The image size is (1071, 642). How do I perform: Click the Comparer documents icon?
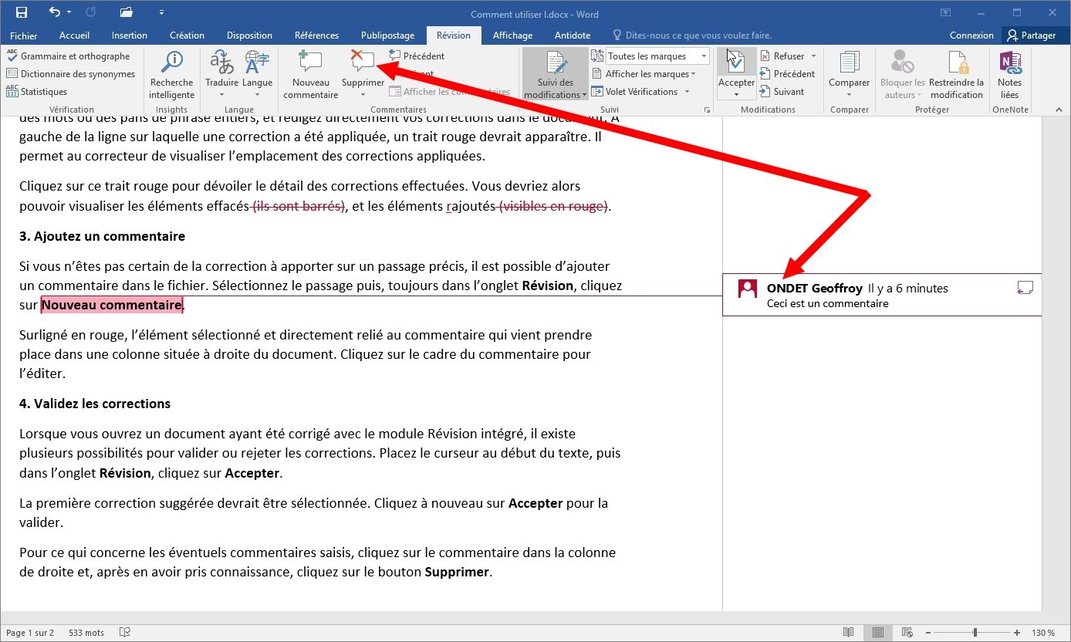pos(849,65)
